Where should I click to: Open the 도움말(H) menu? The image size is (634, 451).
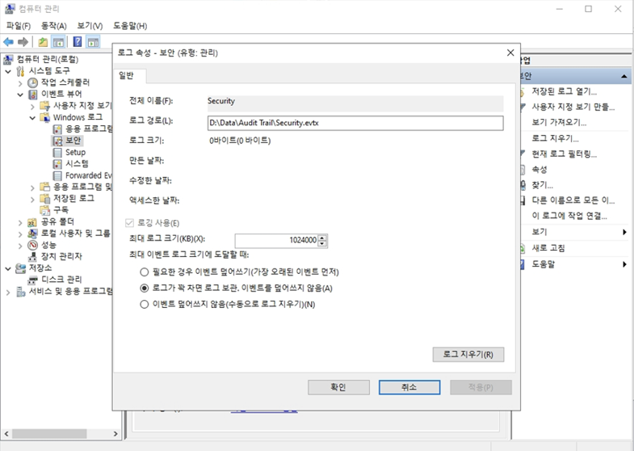pyautogui.click(x=130, y=26)
